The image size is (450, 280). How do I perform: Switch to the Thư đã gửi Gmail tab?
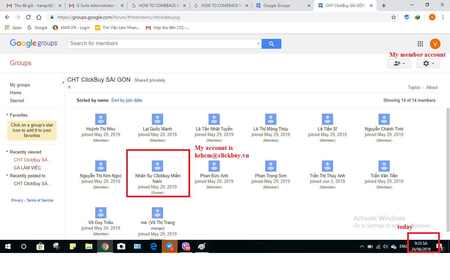pyautogui.click(x=34, y=6)
